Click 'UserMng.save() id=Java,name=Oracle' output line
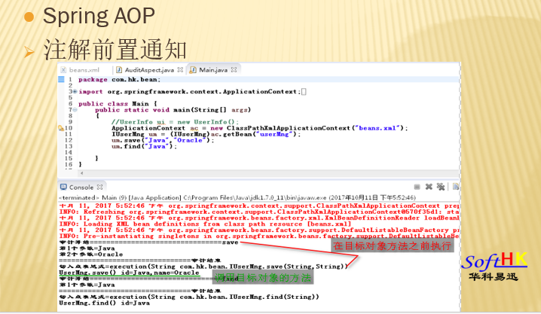Image resolution: width=541 pixels, height=314 pixels. click(x=129, y=273)
